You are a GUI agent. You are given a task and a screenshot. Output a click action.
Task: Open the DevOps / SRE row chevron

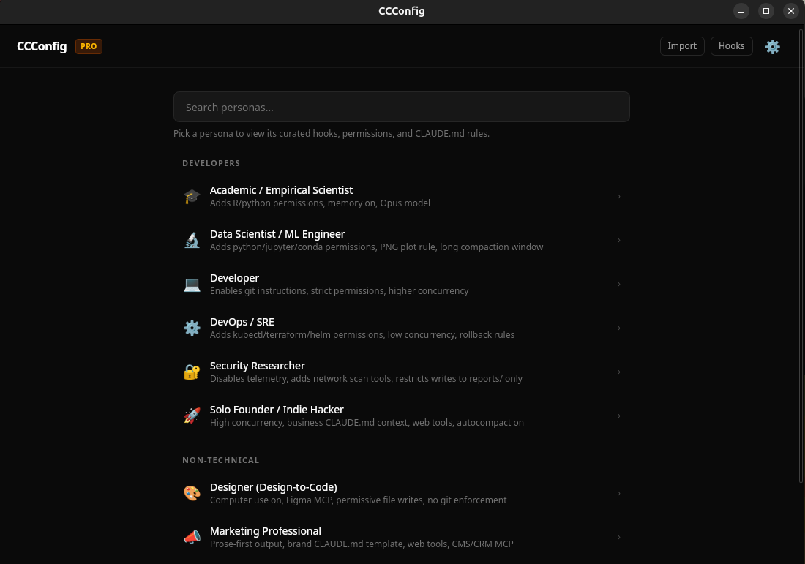[619, 328]
